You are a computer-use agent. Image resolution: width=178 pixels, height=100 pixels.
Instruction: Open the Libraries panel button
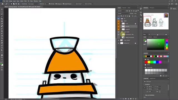(174, 9)
